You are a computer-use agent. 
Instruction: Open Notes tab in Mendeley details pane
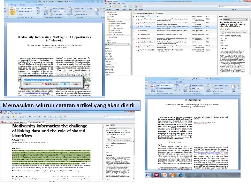pos(227,16)
